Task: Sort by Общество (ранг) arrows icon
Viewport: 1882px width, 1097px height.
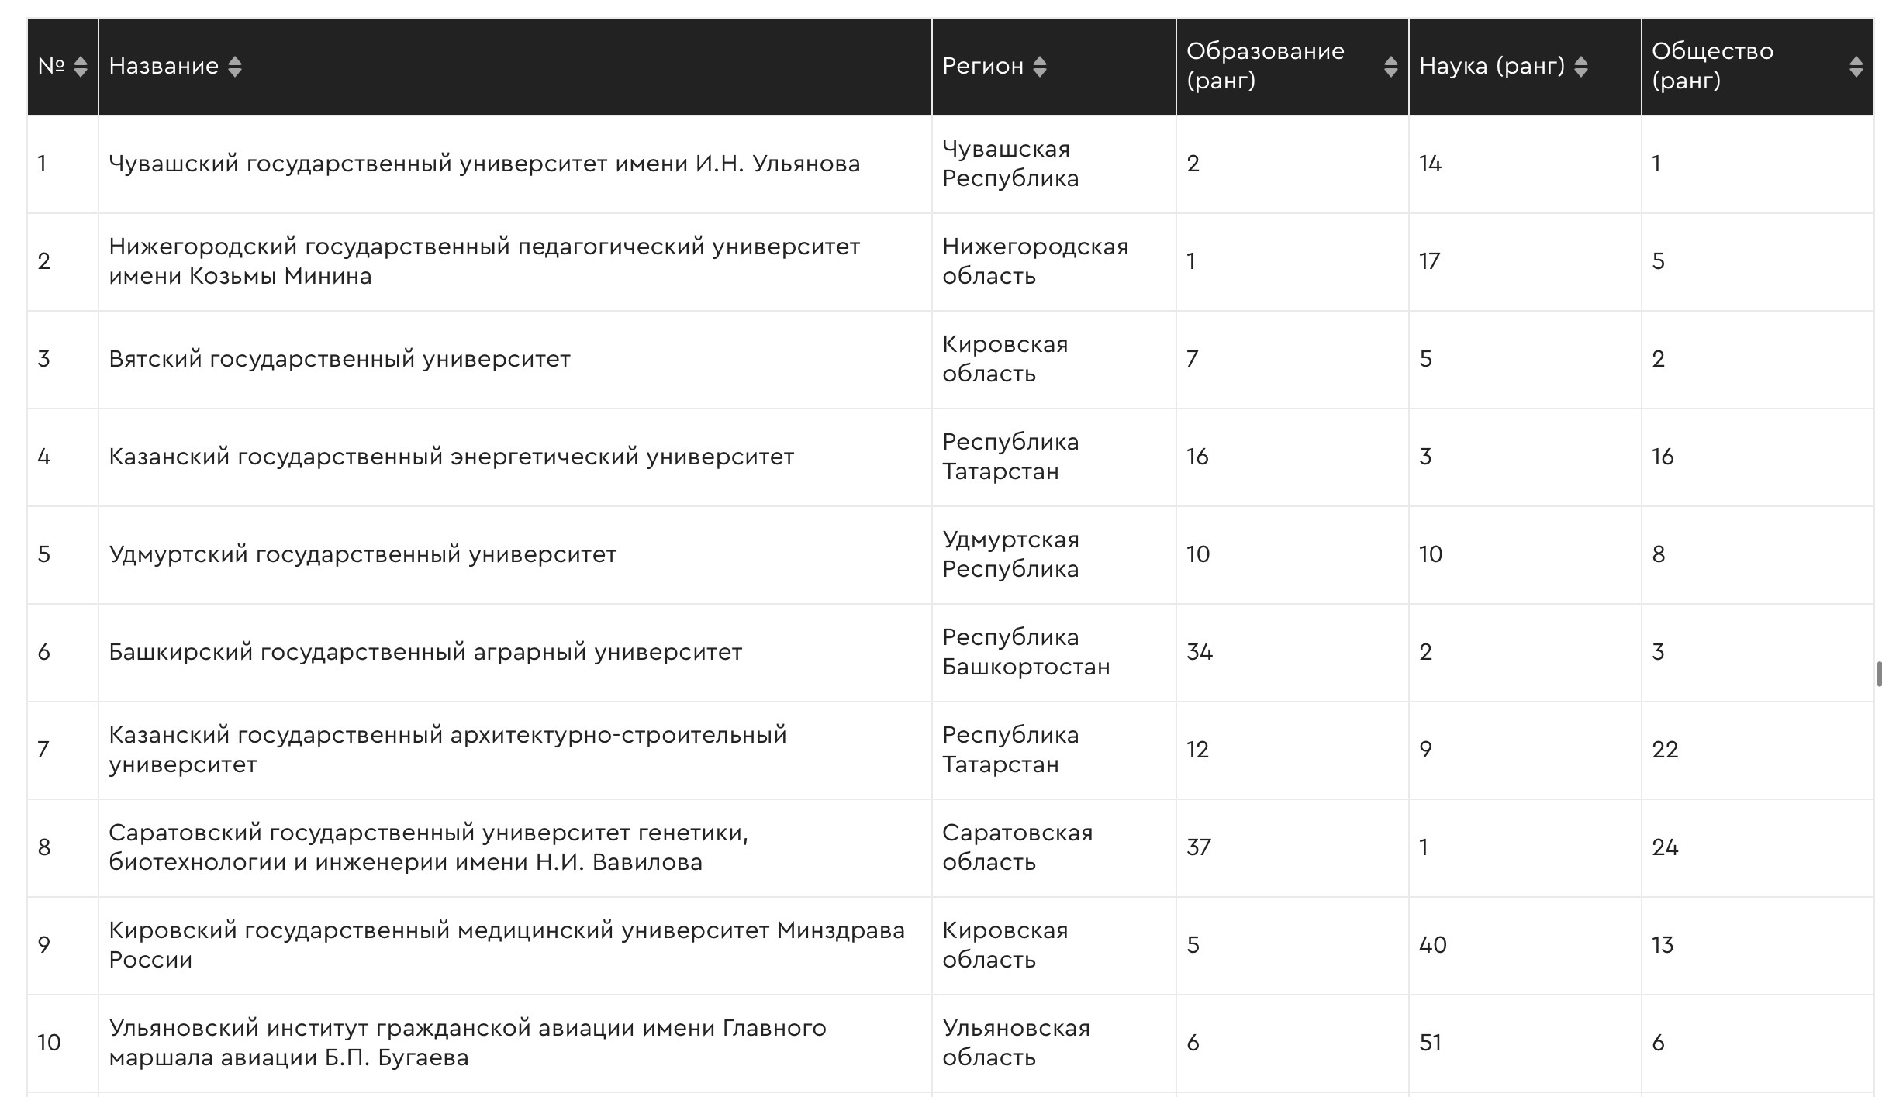Action: [x=1856, y=67]
